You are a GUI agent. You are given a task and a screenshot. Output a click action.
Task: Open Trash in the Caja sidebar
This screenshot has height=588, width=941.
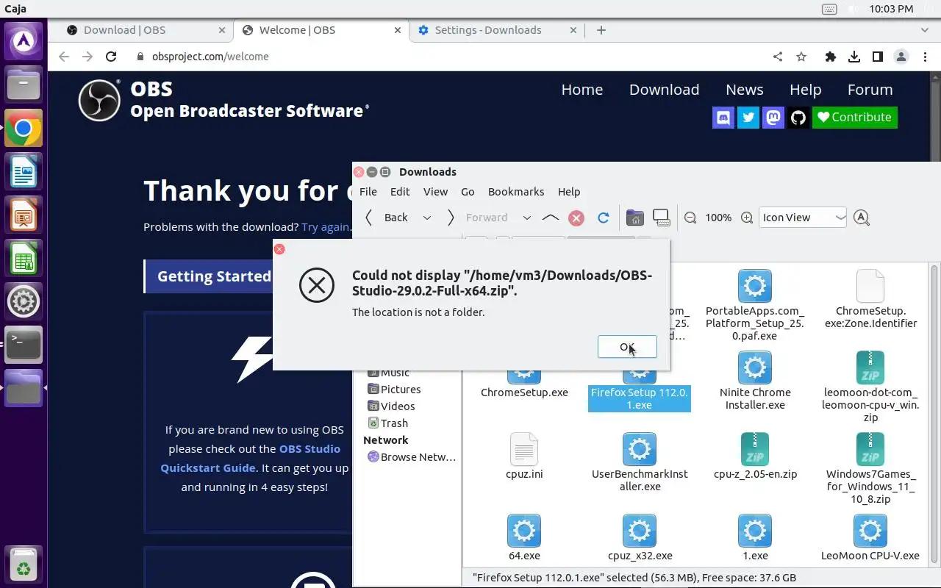pos(387,423)
